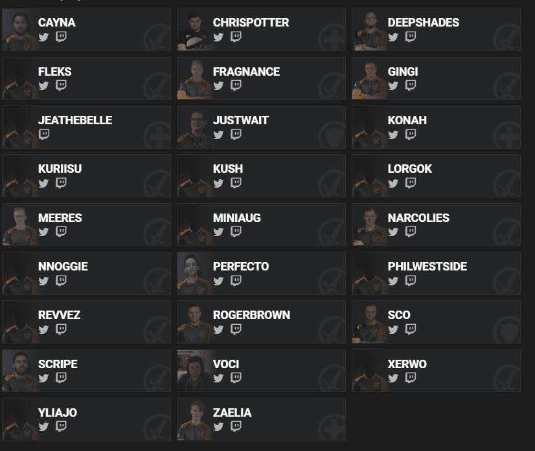Viewport: 535px width, 451px height.
Task: Open Perfecto's Twitter icon
Action: (x=218, y=281)
